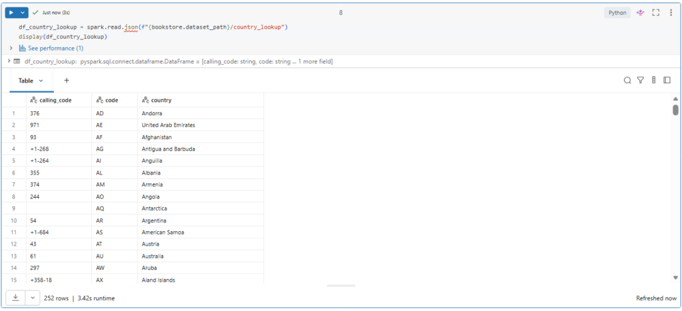Open the cell kebab options menu

pos(669,13)
